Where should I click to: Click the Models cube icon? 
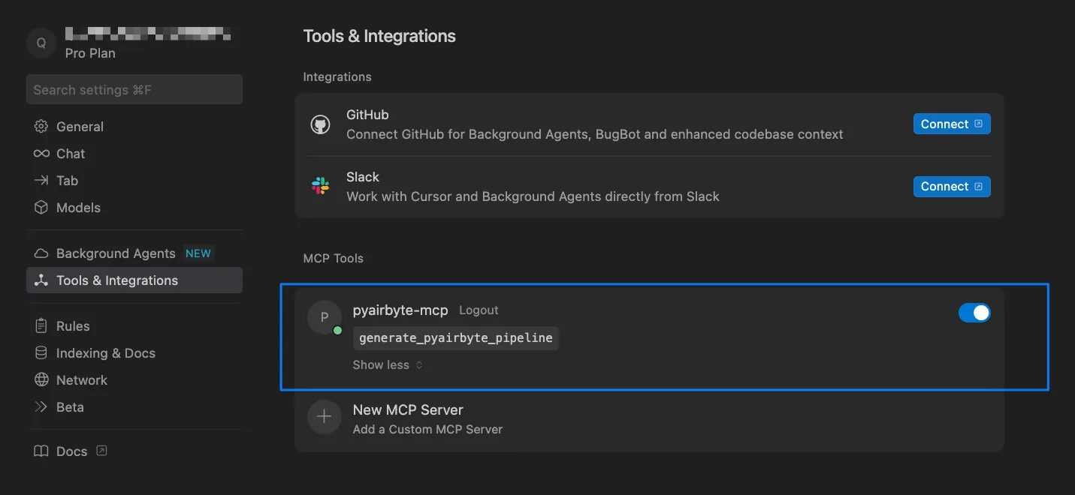41,208
